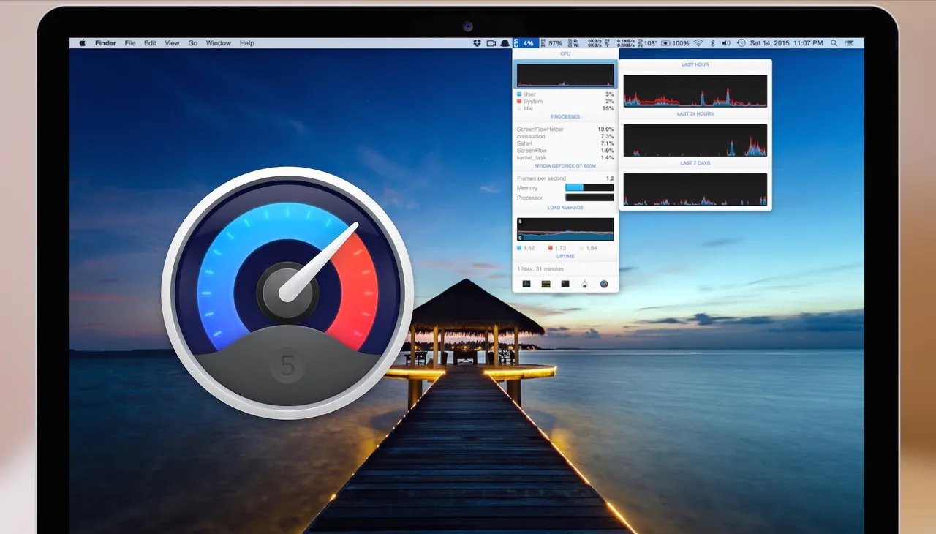Click the 1.94 load average value
This screenshot has height=534, width=936.
pos(592,248)
